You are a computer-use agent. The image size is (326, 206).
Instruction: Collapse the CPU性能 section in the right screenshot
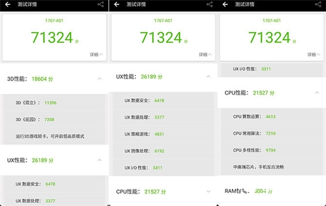coord(317,93)
